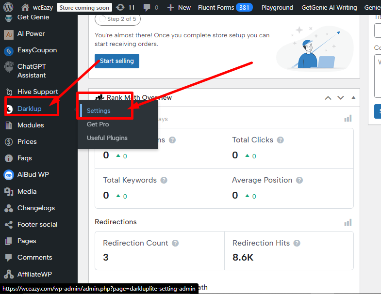This screenshot has width=381, height=294.
Task: Click the Changelogs sidebar icon
Action: coord(9,208)
